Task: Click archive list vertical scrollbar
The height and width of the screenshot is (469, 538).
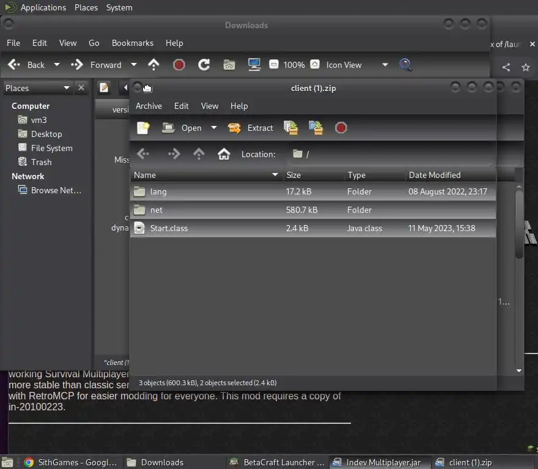Action: (x=519, y=224)
